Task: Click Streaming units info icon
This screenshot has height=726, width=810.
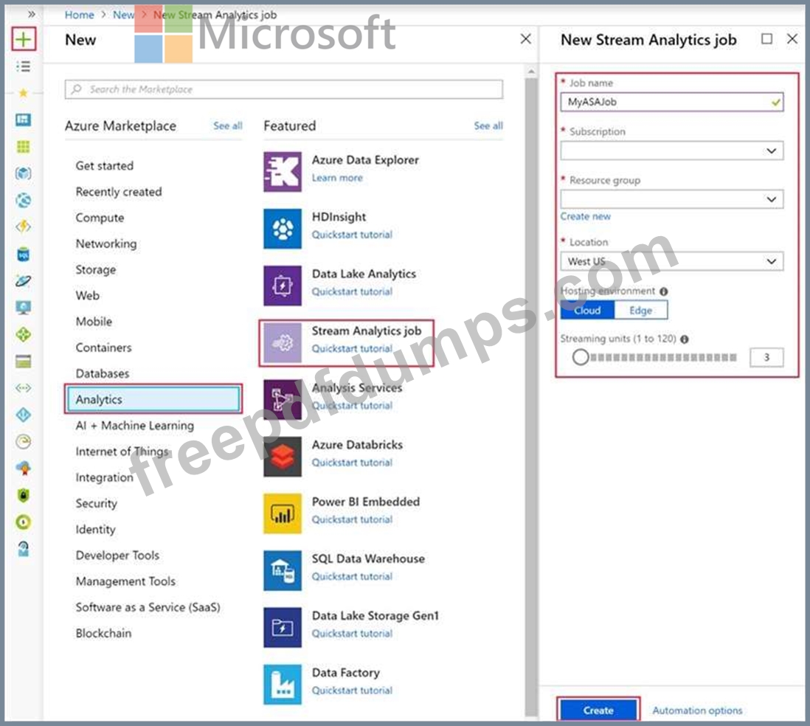Action: (x=685, y=339)
